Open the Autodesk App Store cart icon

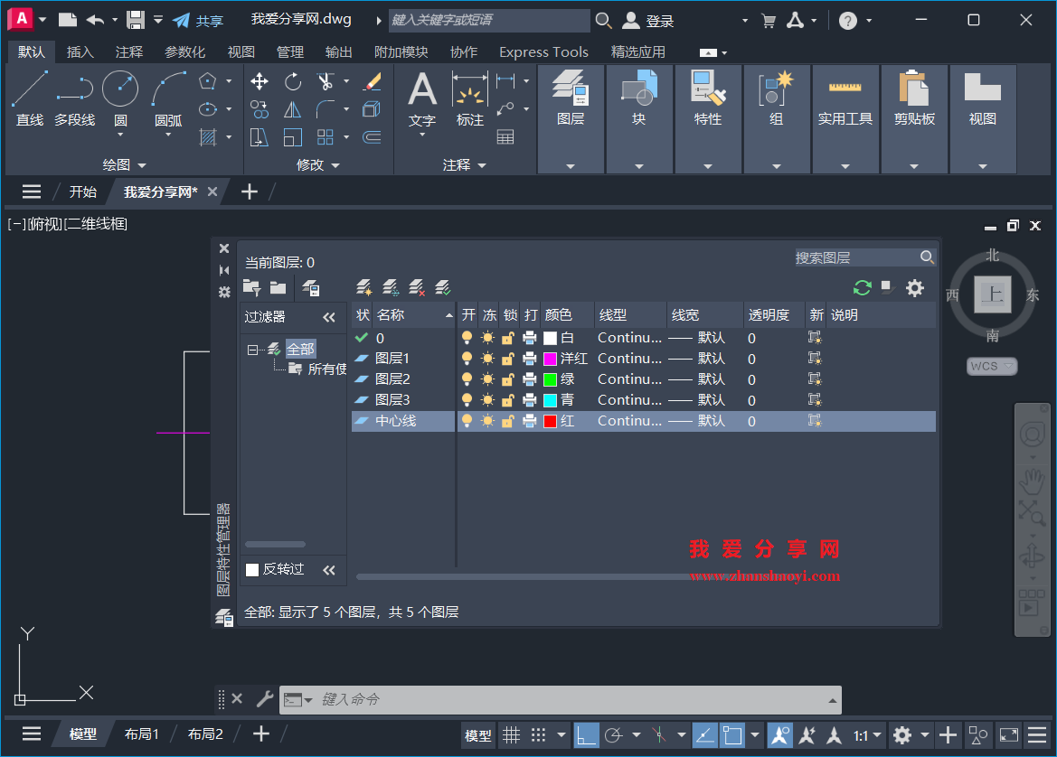pyautogui.click(x=769, y=21)
